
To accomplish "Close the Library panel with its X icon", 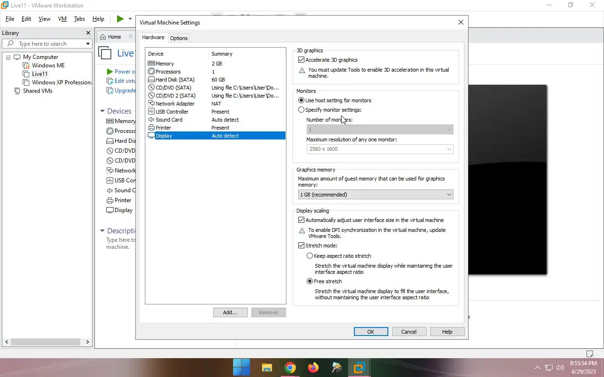I will point(88,33).
